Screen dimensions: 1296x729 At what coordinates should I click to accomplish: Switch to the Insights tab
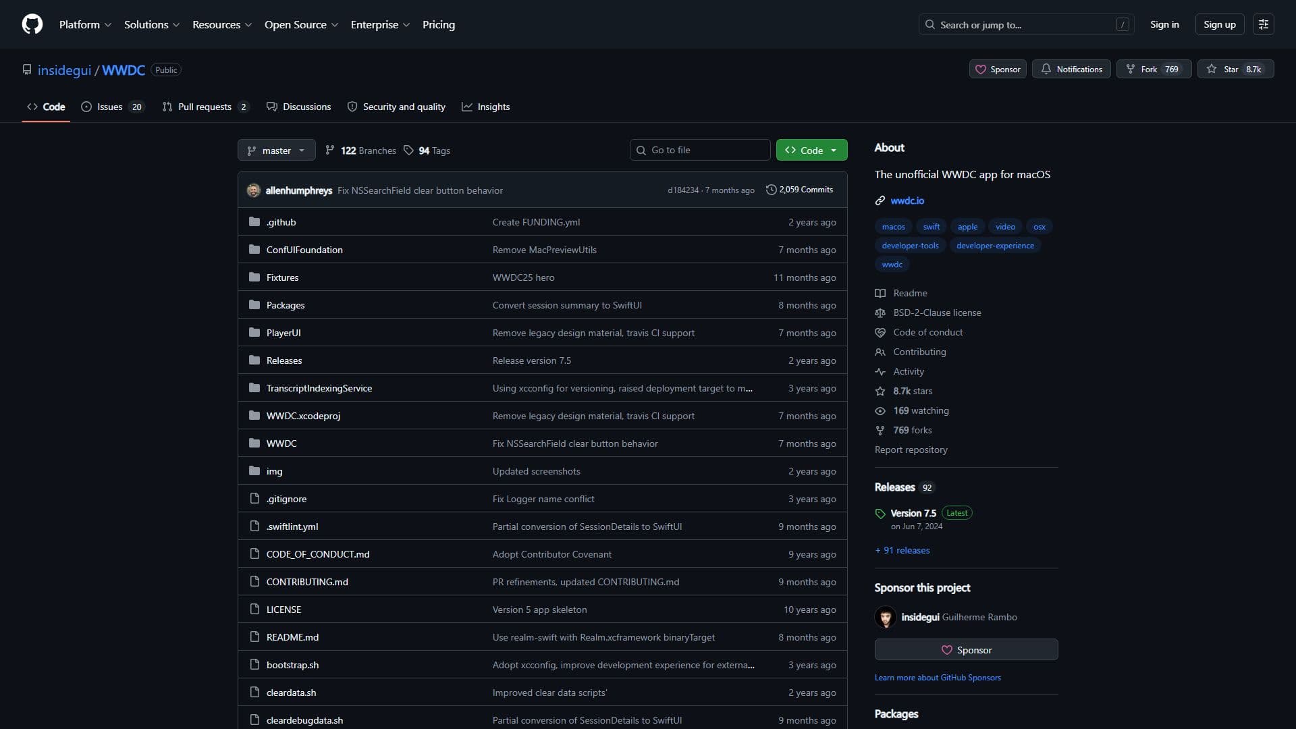(486, 107)
